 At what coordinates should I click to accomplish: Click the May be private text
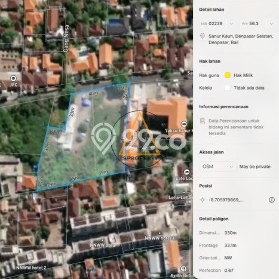coord(255,167)
